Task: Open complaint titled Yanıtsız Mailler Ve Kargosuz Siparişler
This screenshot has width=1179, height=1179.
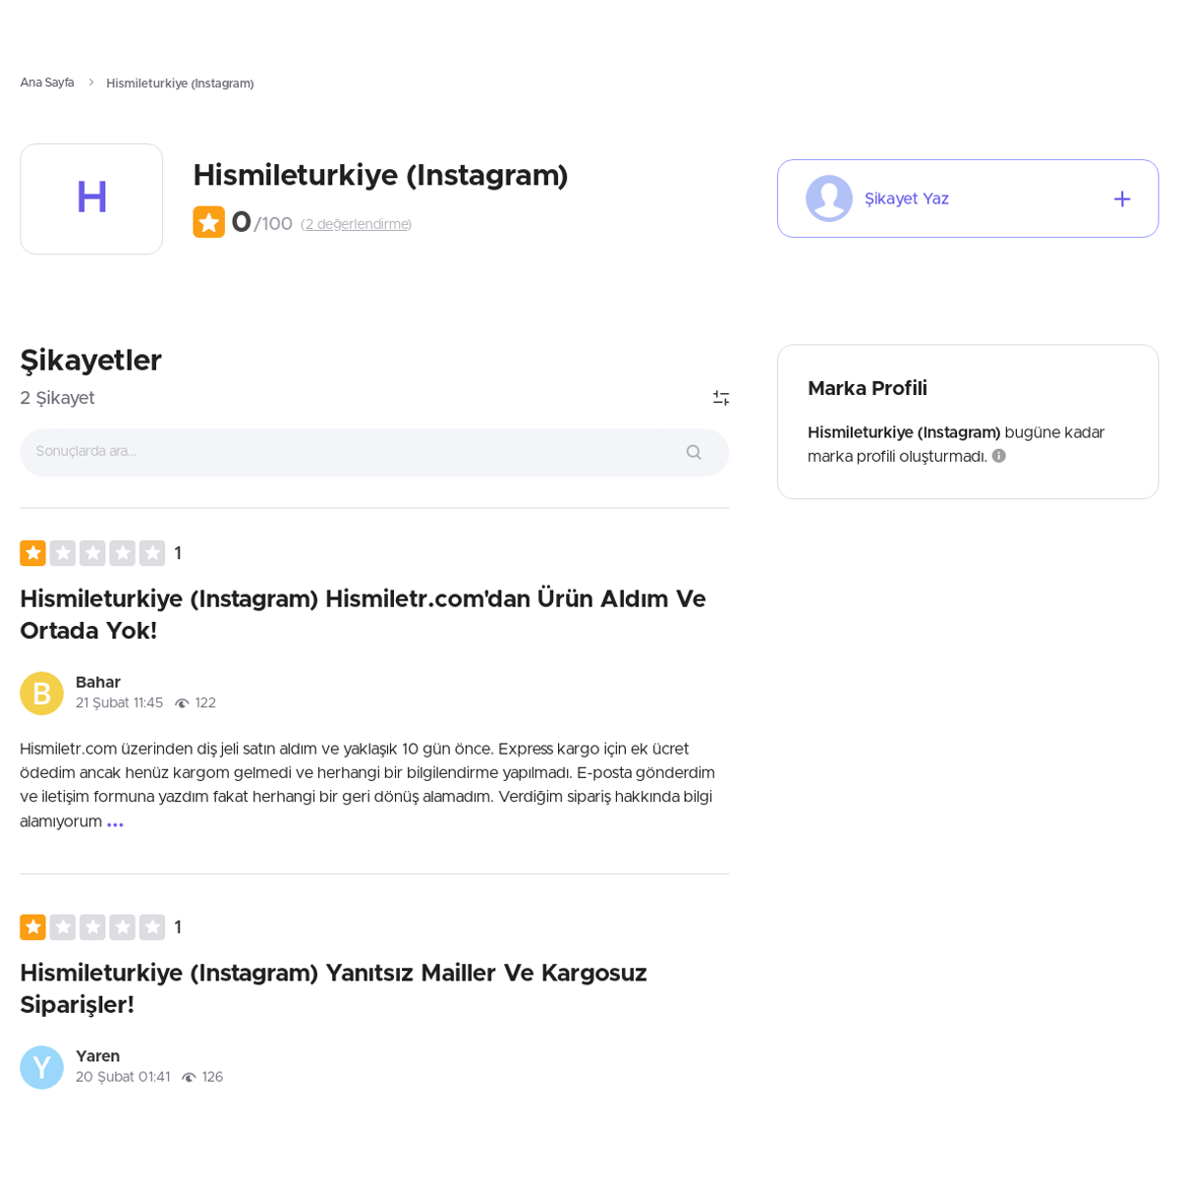Action: pos(334,988)
